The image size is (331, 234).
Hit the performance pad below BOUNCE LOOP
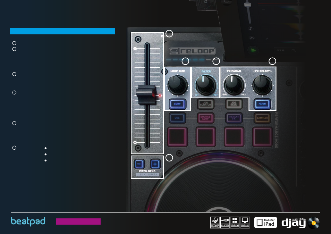click(x=206, y=137)
